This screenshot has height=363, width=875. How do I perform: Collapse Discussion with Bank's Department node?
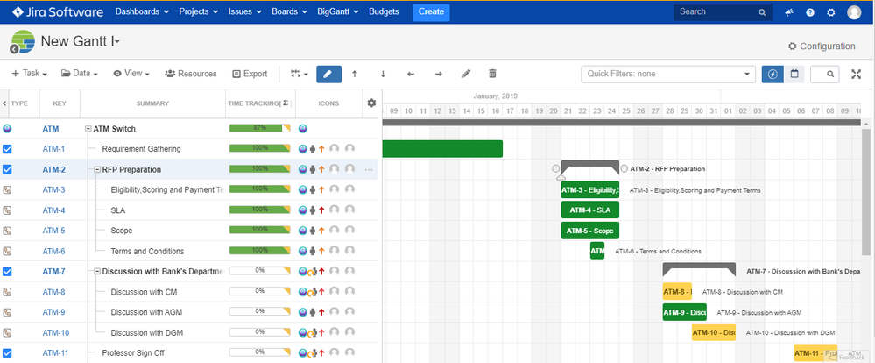point(97,272)
